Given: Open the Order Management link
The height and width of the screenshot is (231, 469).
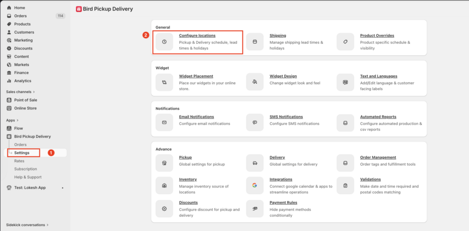Looking at the screenshot, I should click(x=378, y=158).
